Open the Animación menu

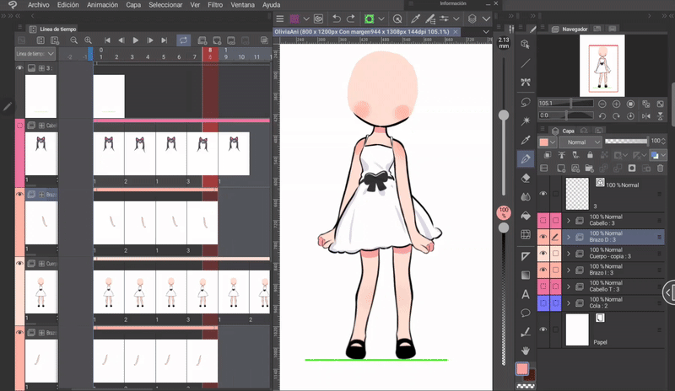coord(102,5)
